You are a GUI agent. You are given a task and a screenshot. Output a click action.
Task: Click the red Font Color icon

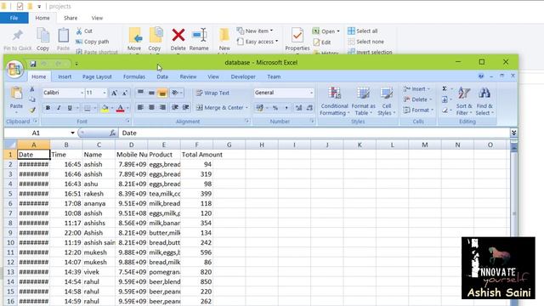tap(120, 108)
